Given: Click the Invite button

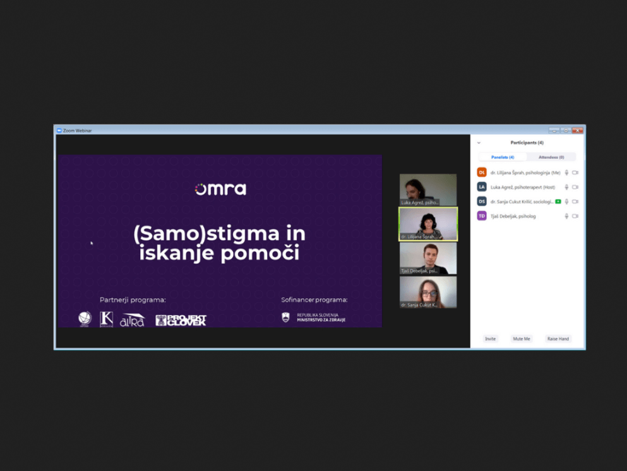Looking at the screenshot, I should (x=490, y=338).
